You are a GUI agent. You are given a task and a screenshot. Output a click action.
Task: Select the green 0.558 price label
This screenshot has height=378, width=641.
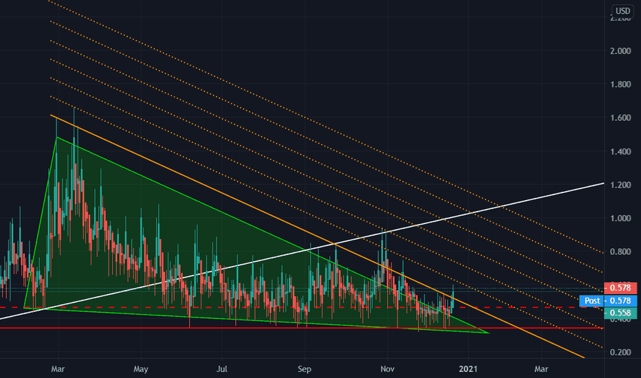click(x=620, y=313)
